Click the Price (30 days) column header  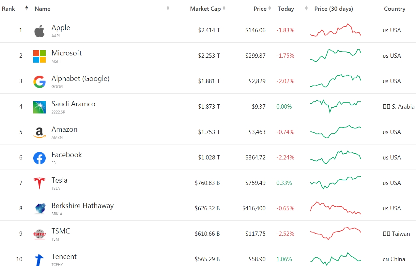[333, 9]
